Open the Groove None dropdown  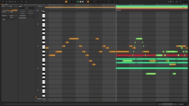[14, 17]
